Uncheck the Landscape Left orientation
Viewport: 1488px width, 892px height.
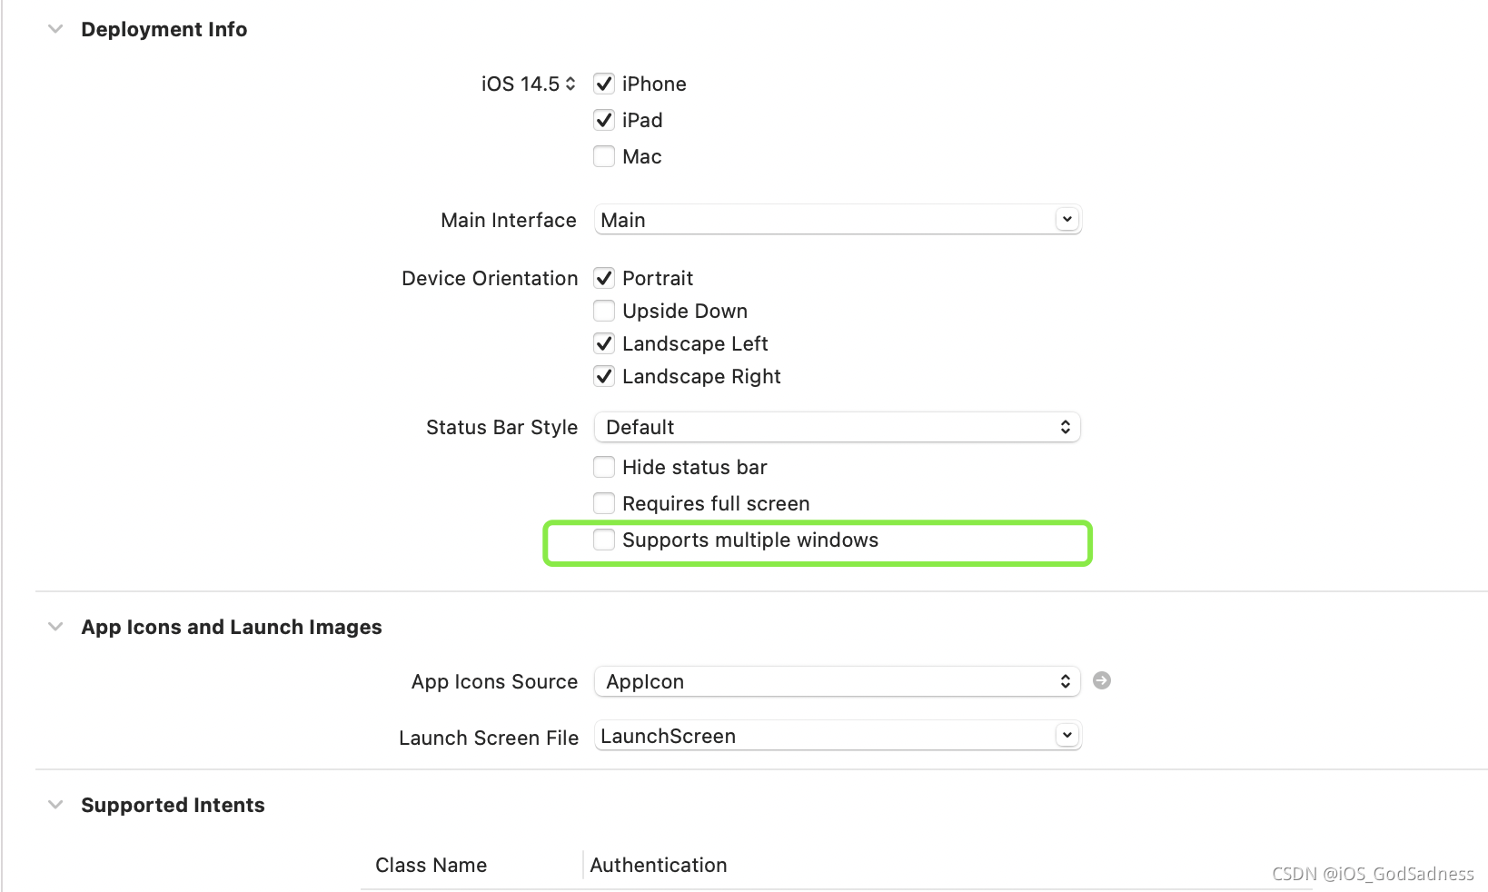click(604, 343)
